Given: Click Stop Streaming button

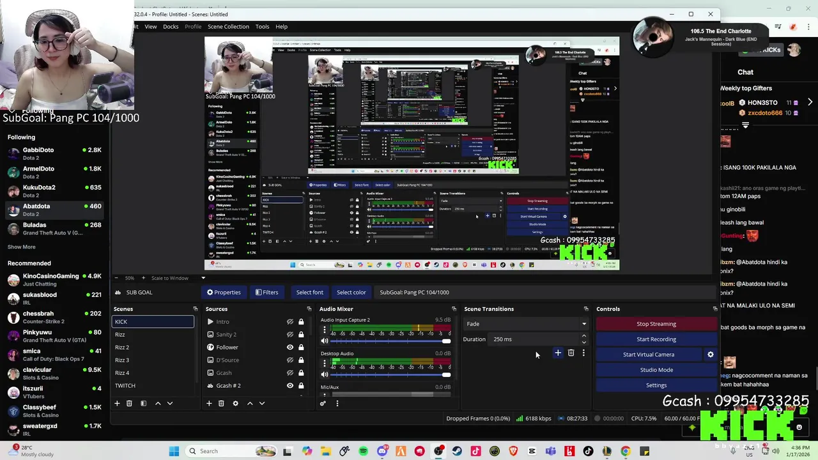Looking at the screenshot, I should (x=656, y=324).
